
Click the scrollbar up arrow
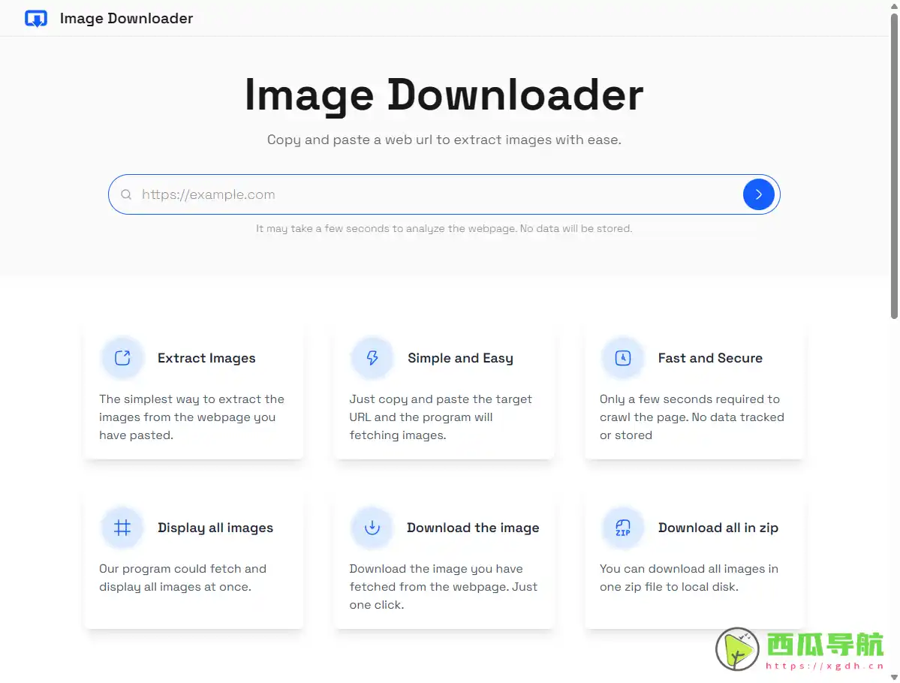click(x=894, y=5)
